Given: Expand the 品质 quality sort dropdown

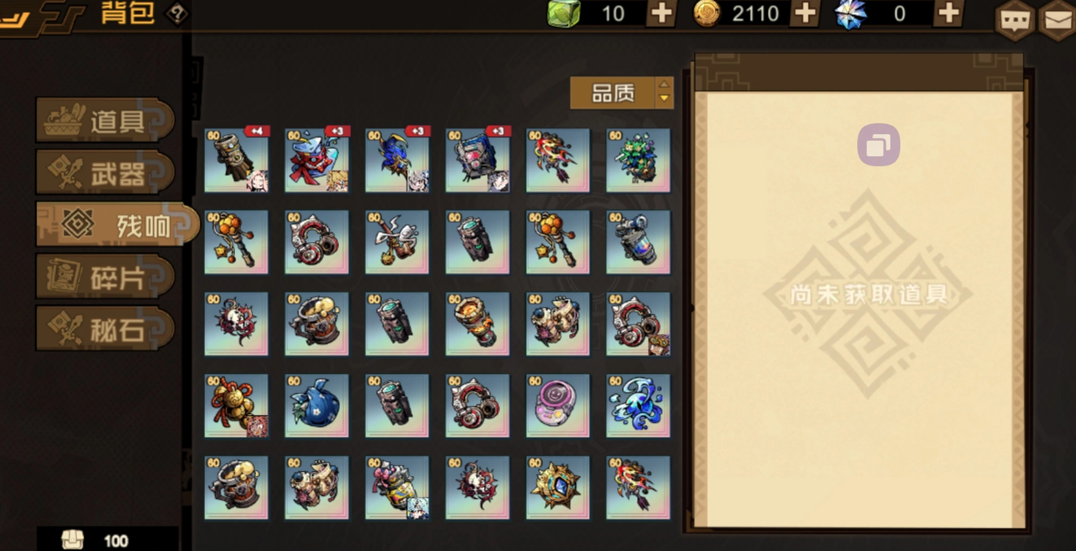Looking at the screenshot, I should pos(612,93).
